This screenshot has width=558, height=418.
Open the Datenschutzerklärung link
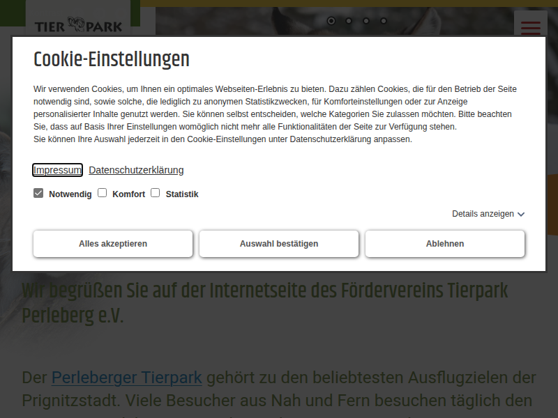click(x=136, y=170)
